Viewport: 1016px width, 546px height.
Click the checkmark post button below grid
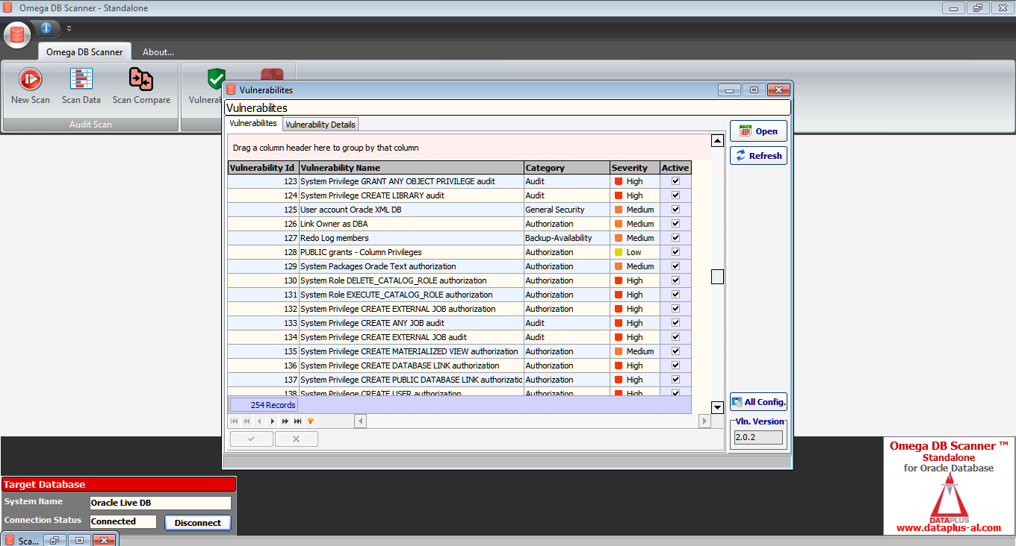(x=251, y=439)
